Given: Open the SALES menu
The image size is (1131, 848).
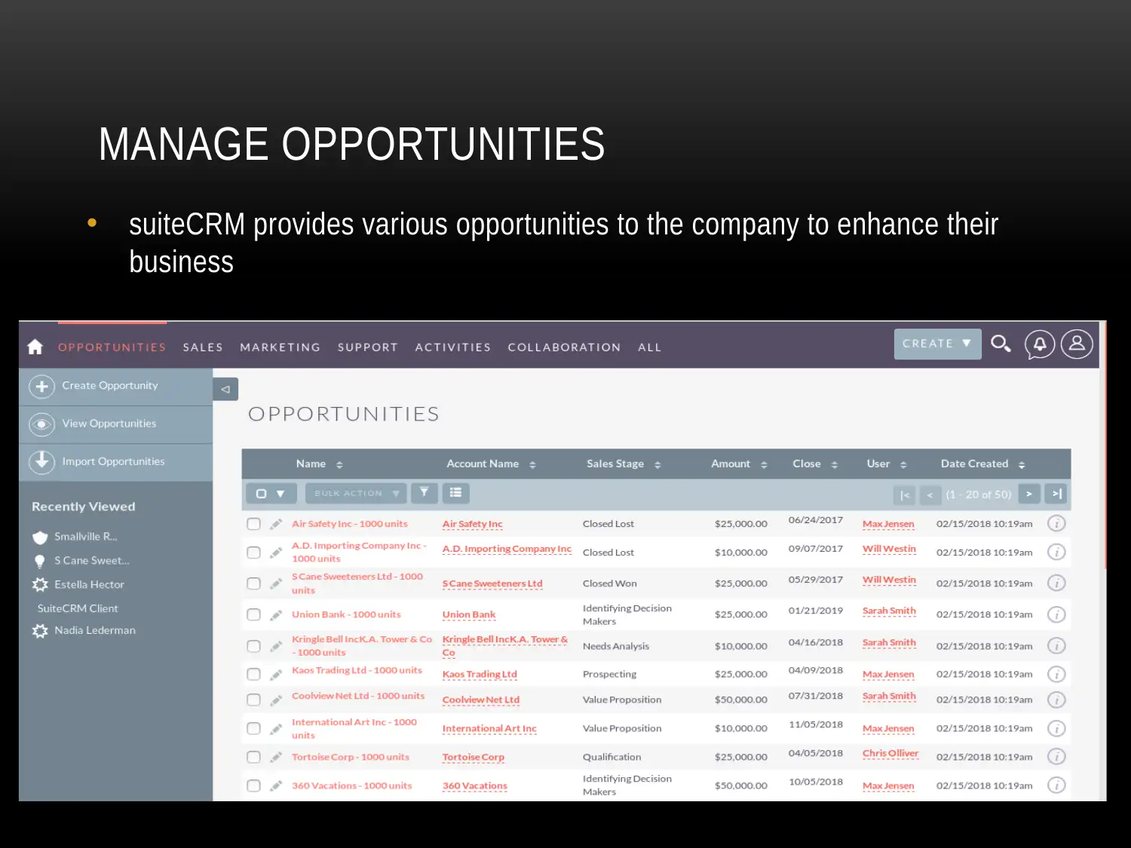Looking at the screenshot, I should pyautogui.click(x=203, y=347).
